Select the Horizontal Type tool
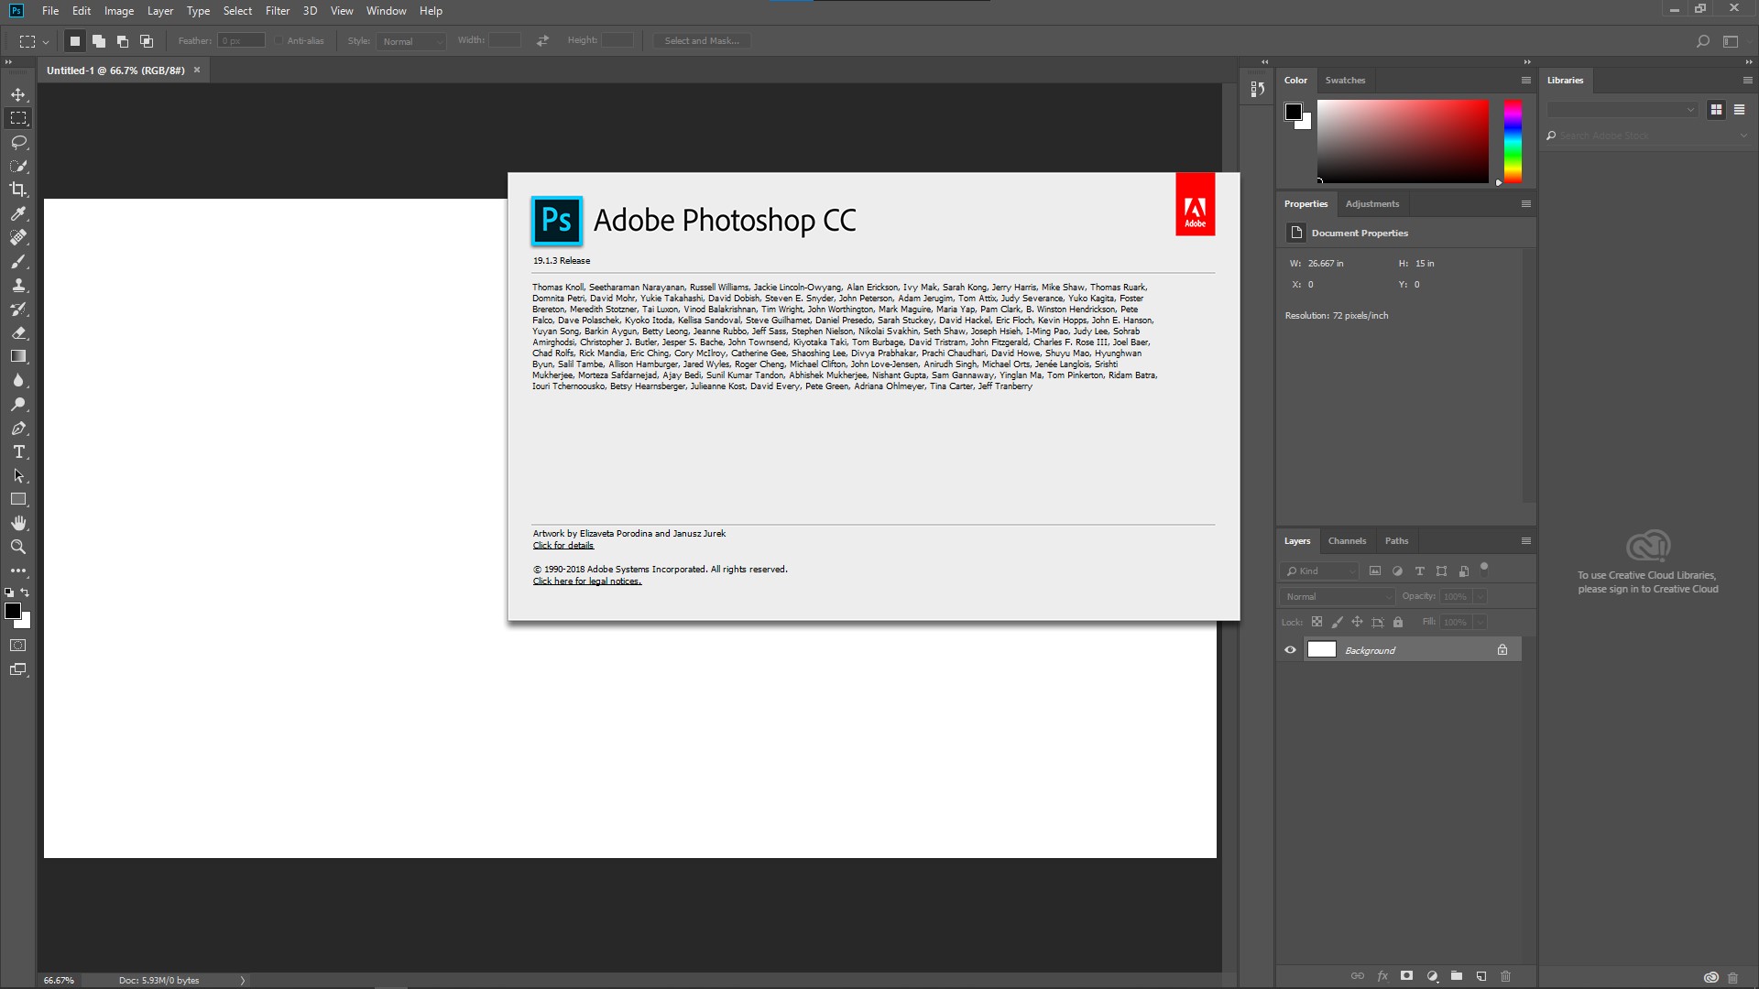 (18, 452)
